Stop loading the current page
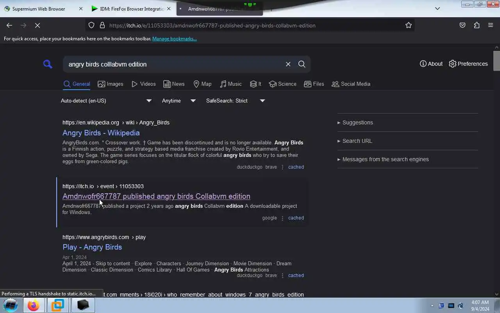 tap(37, 25)
